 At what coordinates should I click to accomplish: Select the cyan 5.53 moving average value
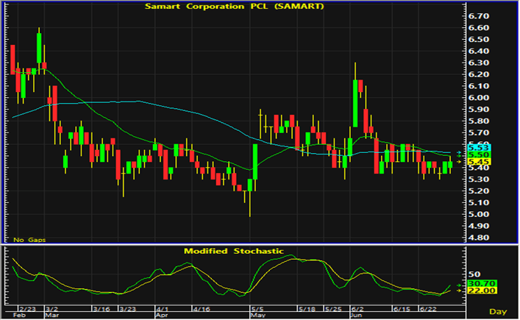(479, 148)
